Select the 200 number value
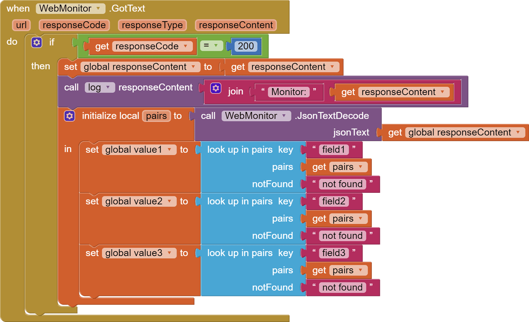529x322 pixels. coord(245,46)
